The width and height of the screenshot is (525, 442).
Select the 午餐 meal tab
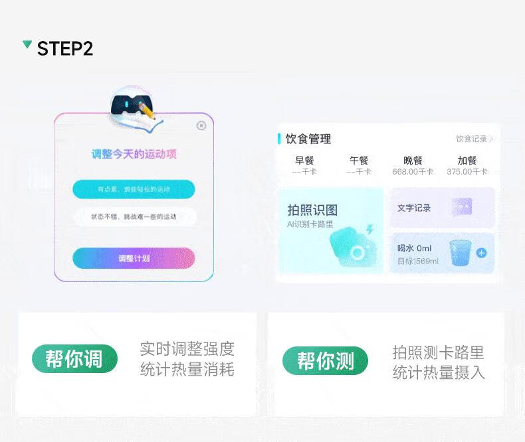(x=359, y=165)
